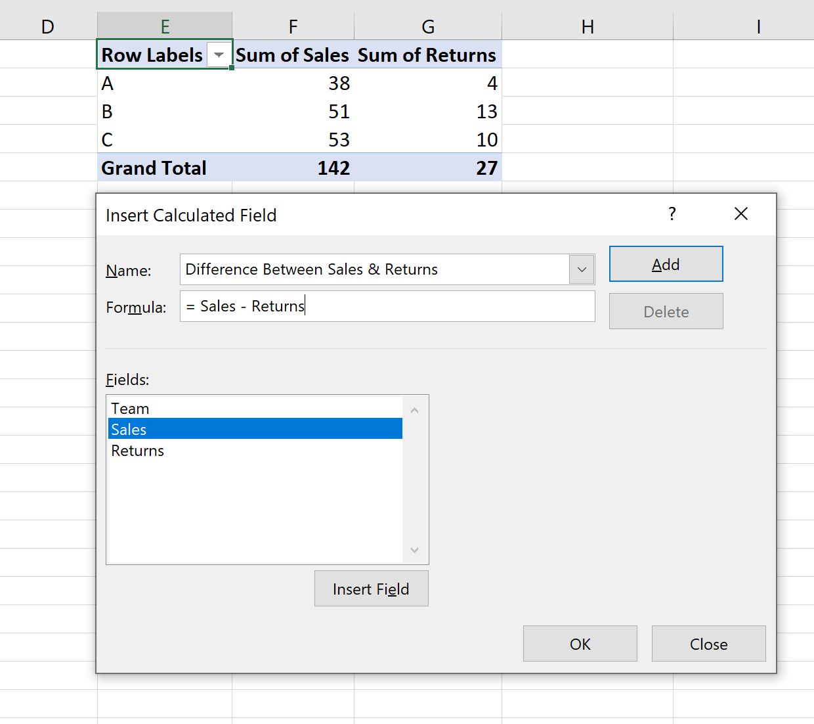The height and width of the screenshot is (724, 814).
Task: Click the returns value 10
Action: click(x=428, y=139)
